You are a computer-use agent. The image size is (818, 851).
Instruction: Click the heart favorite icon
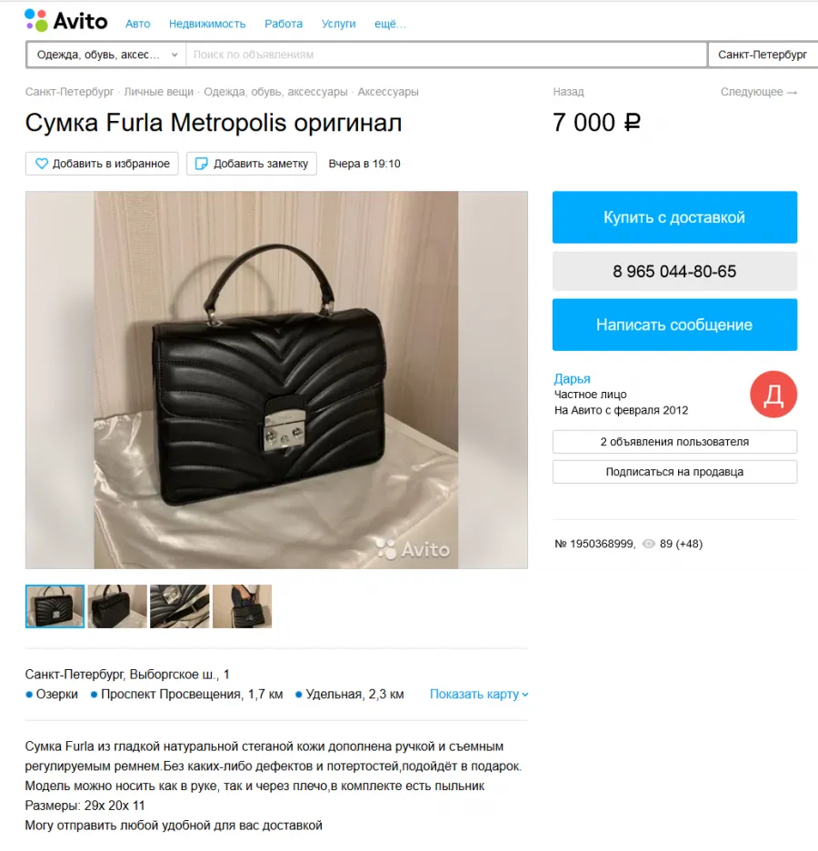coord(42,164)
